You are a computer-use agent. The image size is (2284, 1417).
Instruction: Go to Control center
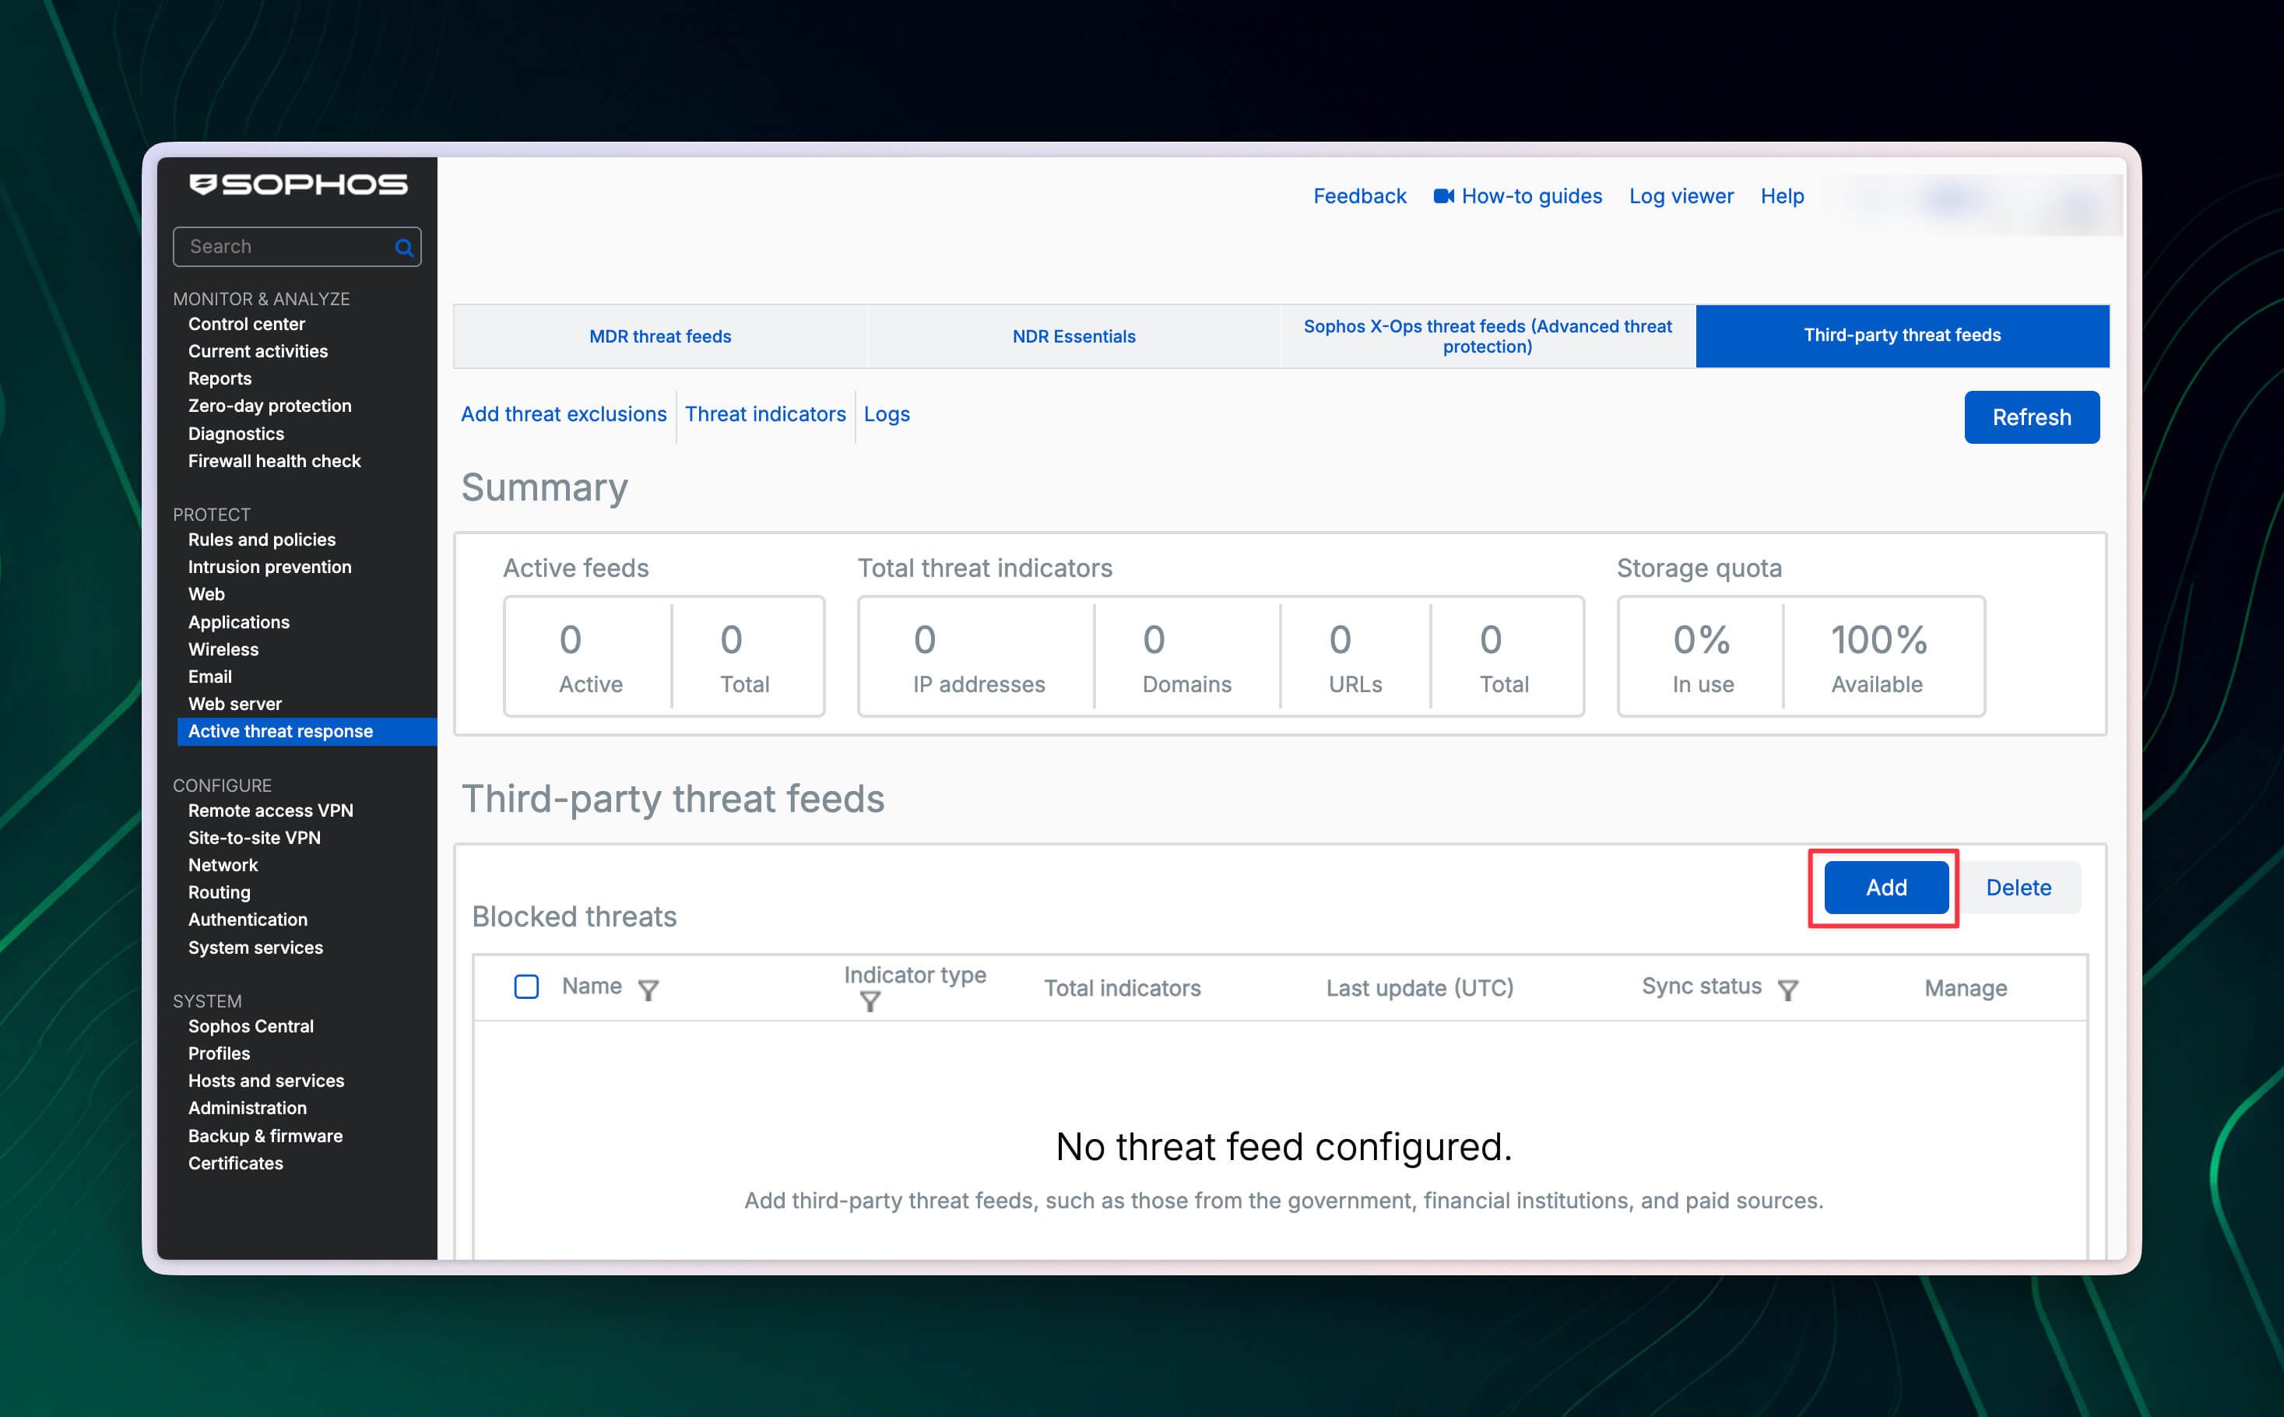[247, 324]
